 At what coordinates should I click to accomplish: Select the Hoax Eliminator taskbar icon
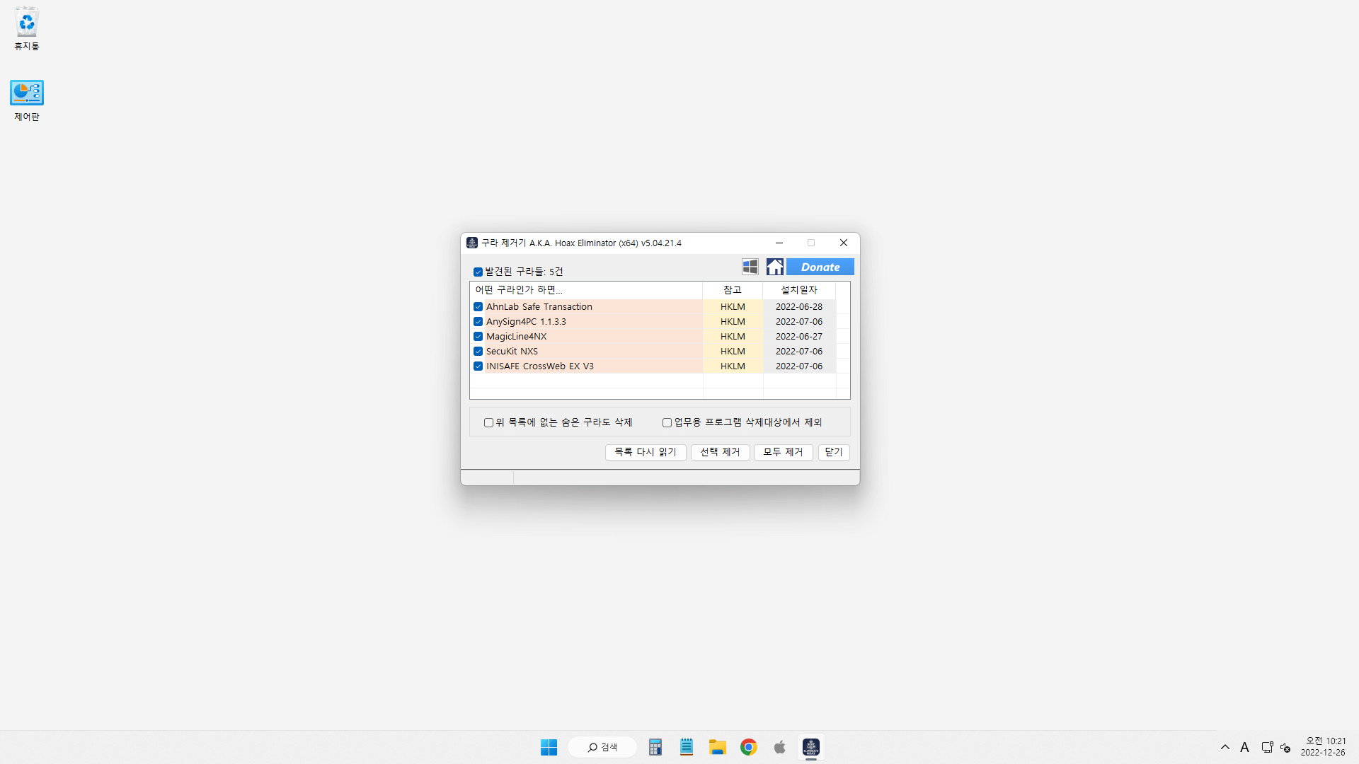[811, 747]
